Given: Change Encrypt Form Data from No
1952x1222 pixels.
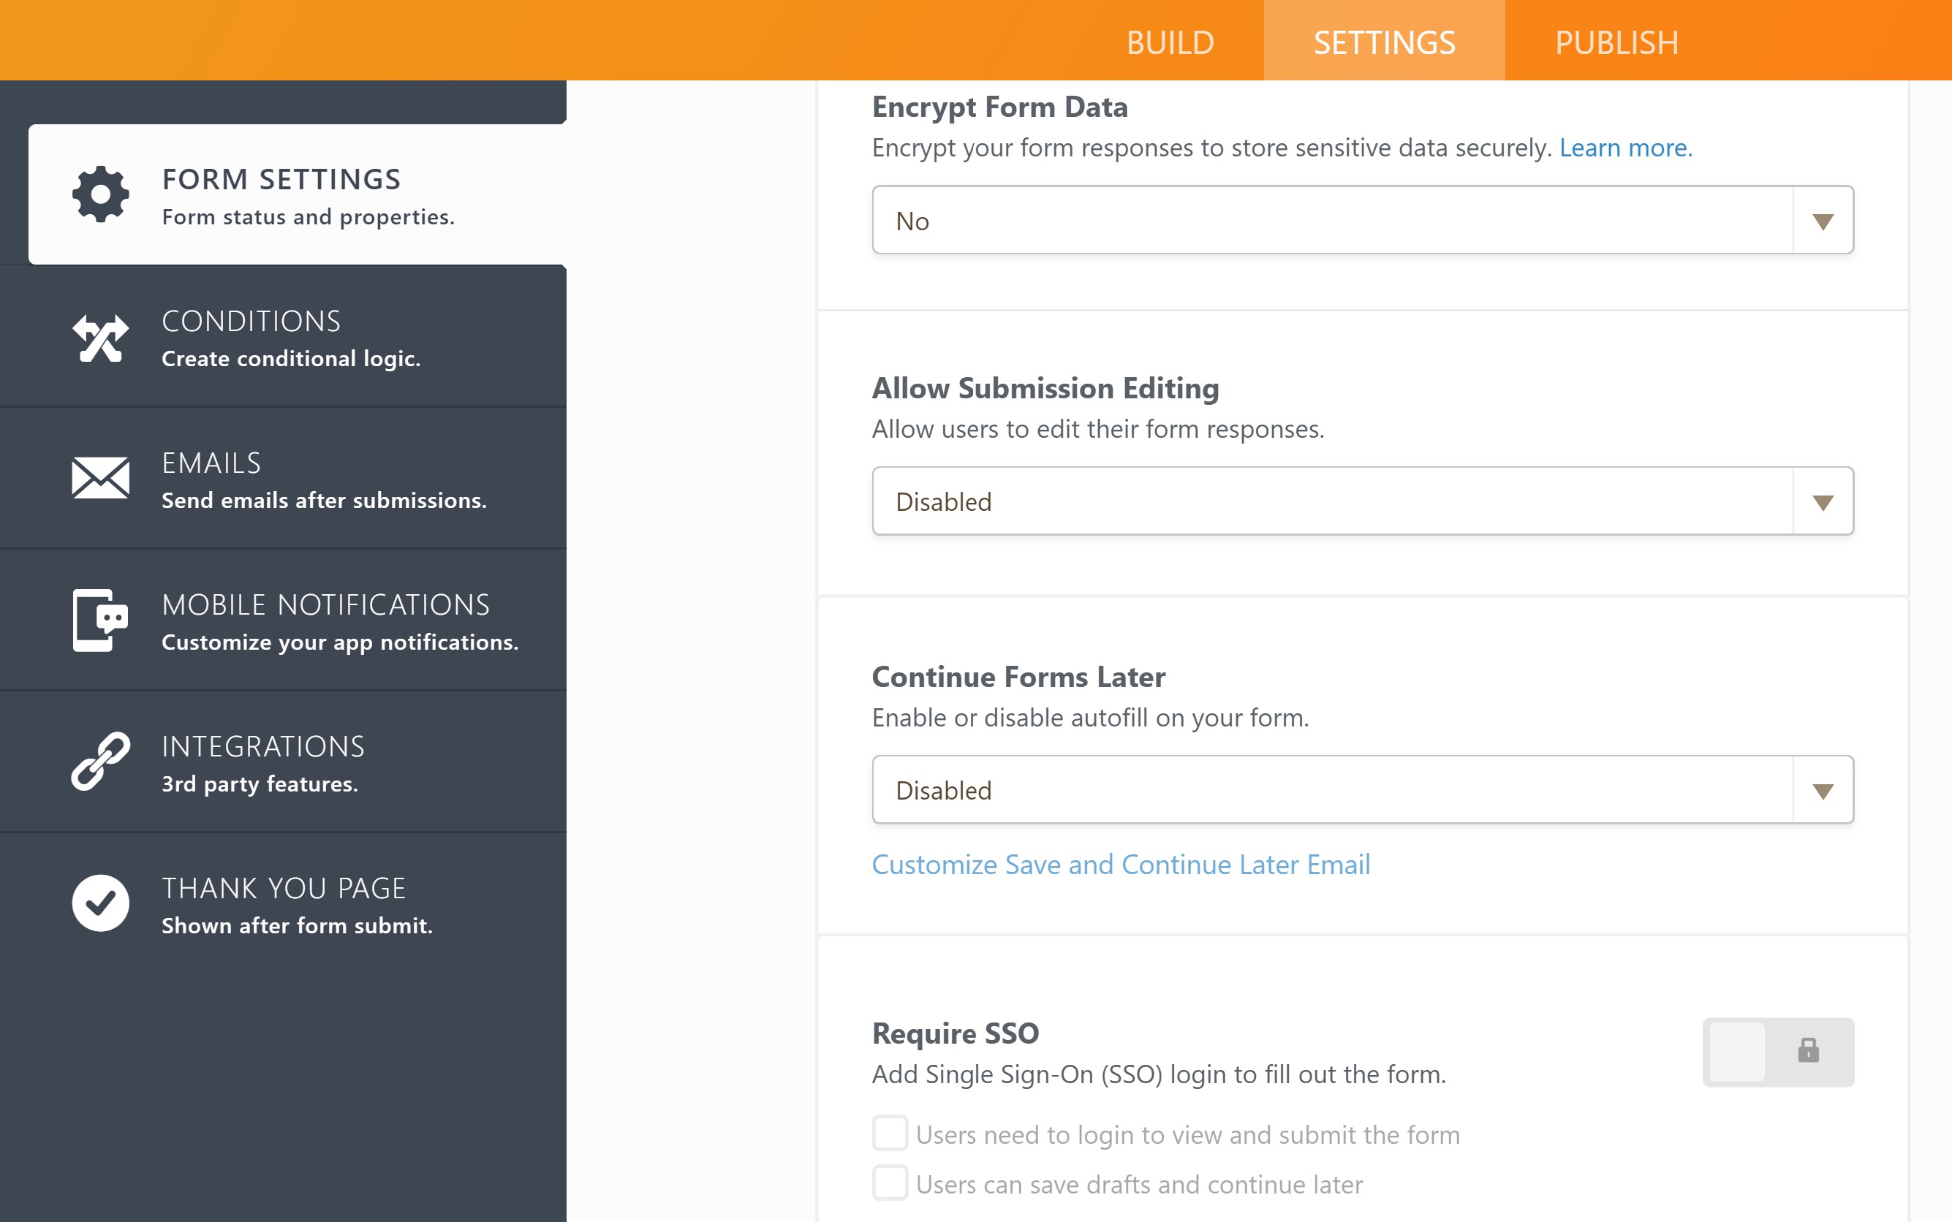Looking at the screenshot, I should tap(1362, 219).
